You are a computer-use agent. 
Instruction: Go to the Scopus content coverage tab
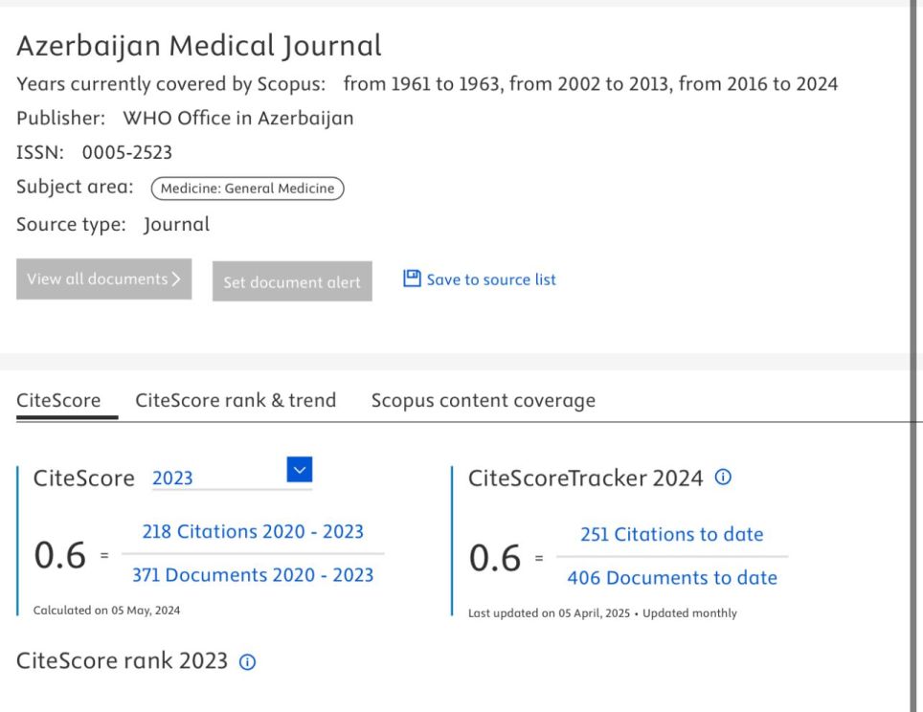click(483, 401)
